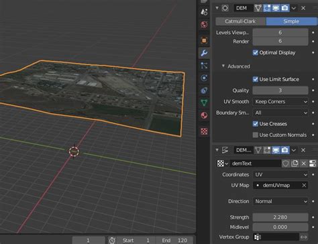Uncheck Use Limit Surface
This screenshot has width=318, height=244.
(256, 79)
